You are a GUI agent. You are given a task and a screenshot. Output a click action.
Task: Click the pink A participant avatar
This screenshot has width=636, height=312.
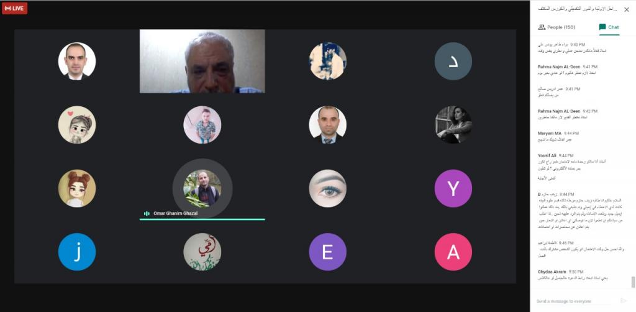453,252
